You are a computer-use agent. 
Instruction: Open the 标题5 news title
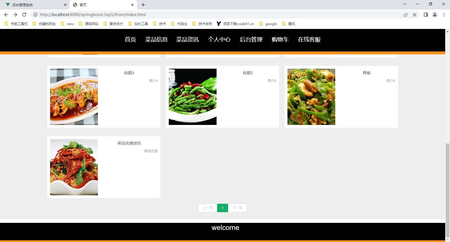tap(248, 73)
